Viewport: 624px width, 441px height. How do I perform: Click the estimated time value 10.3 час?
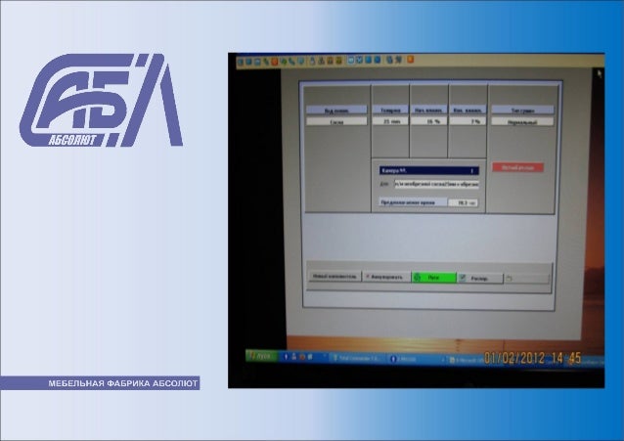pos(464,202)
